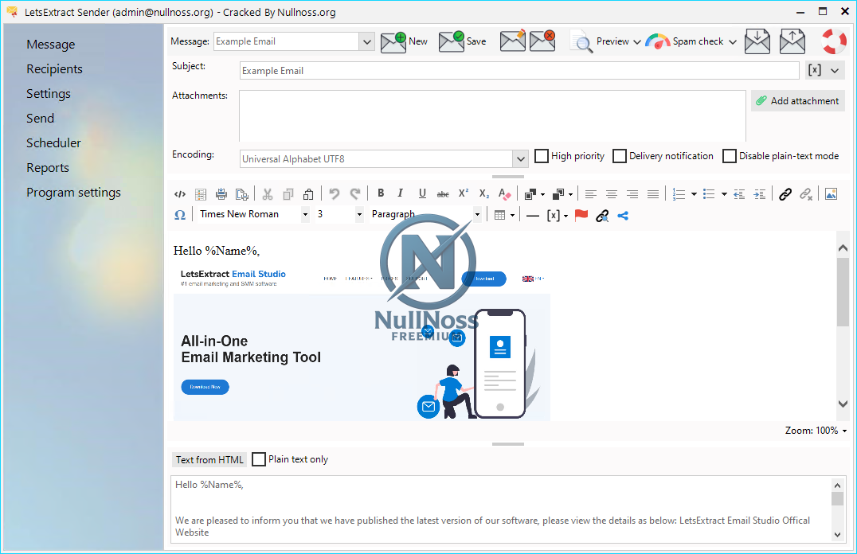Click the delete message envelope icon
The image size is (857, 554).
click(542, 41)
